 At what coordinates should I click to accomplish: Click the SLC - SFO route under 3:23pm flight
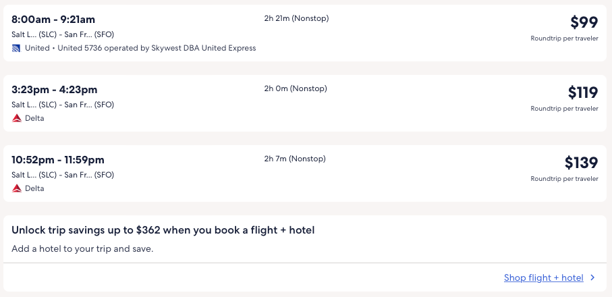tap(63, 105)
